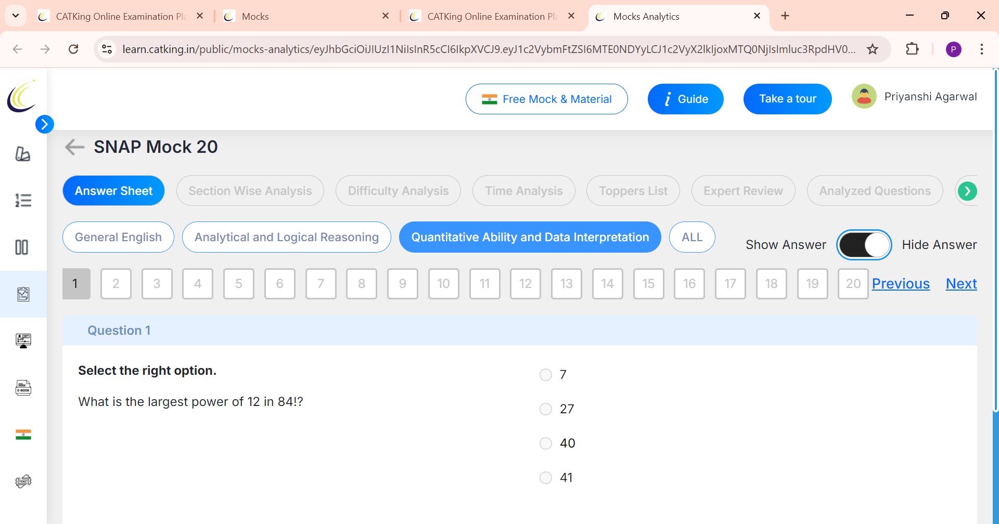The height and width of the screenshot is (524, 999).
Task: Select the ALL sections filter
Action: click(692, 237)
